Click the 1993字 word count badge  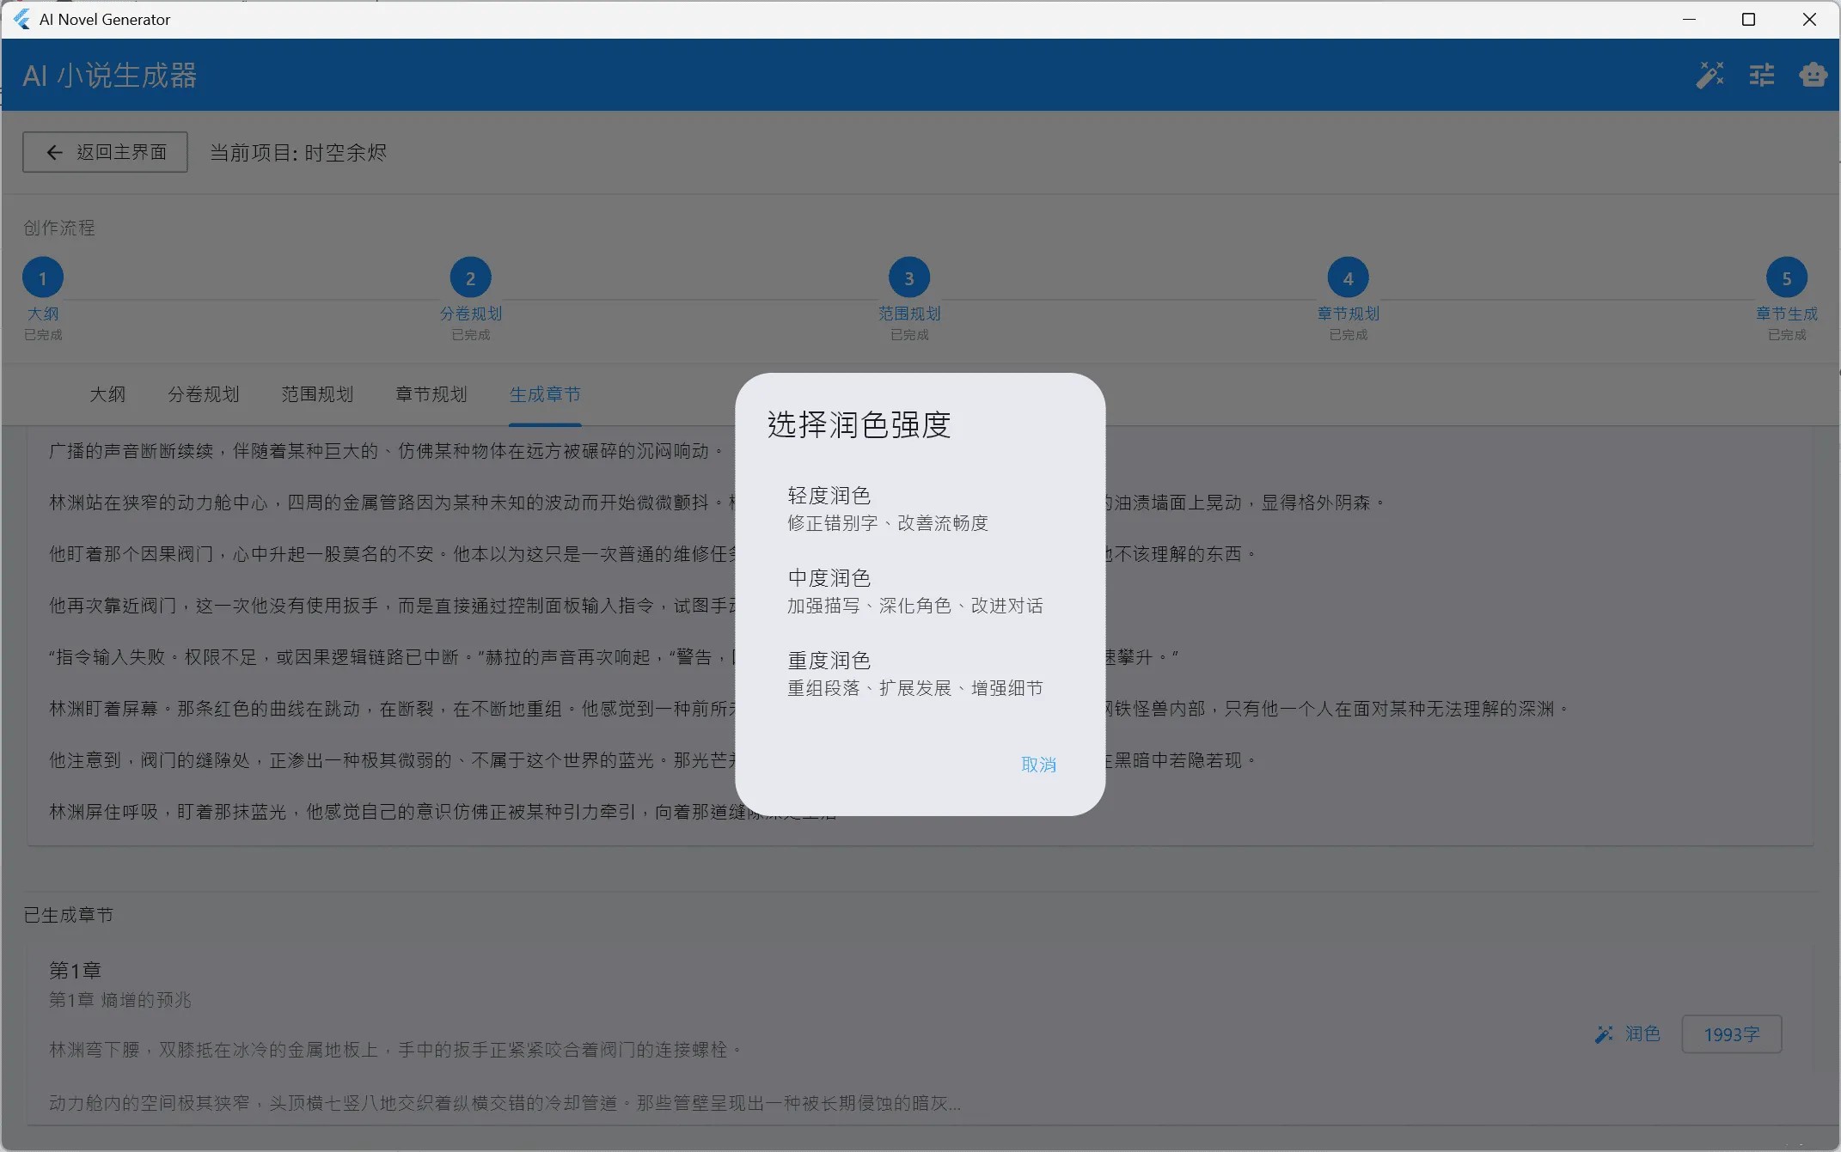(x=1731, y=1034)
